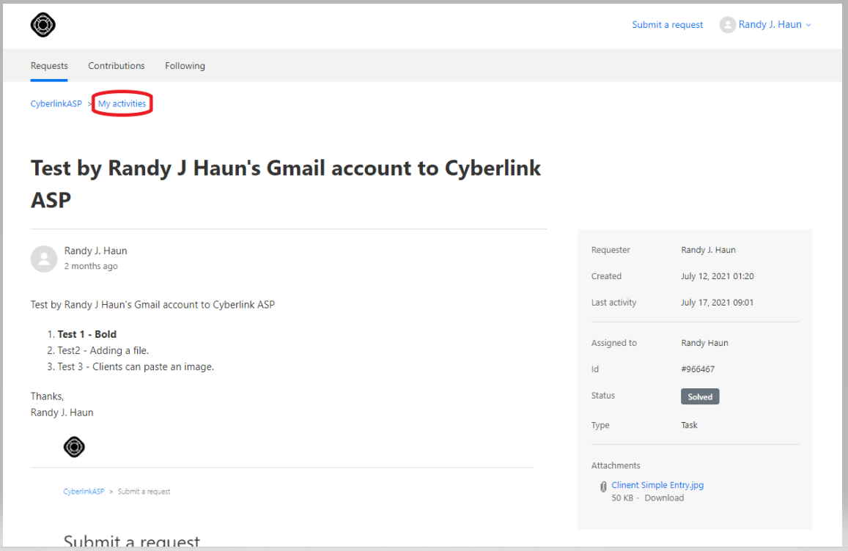Viewport: 848px width, 551px height.
Task: Expand the Randy J. Haun user dropdown arrow
Action: point(808,25)
